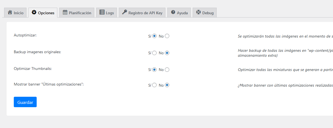Click the Guardar button
Image resolution: width=333 pixels, height=128 pixels.
pyautogui.click(x=25, y=102)
